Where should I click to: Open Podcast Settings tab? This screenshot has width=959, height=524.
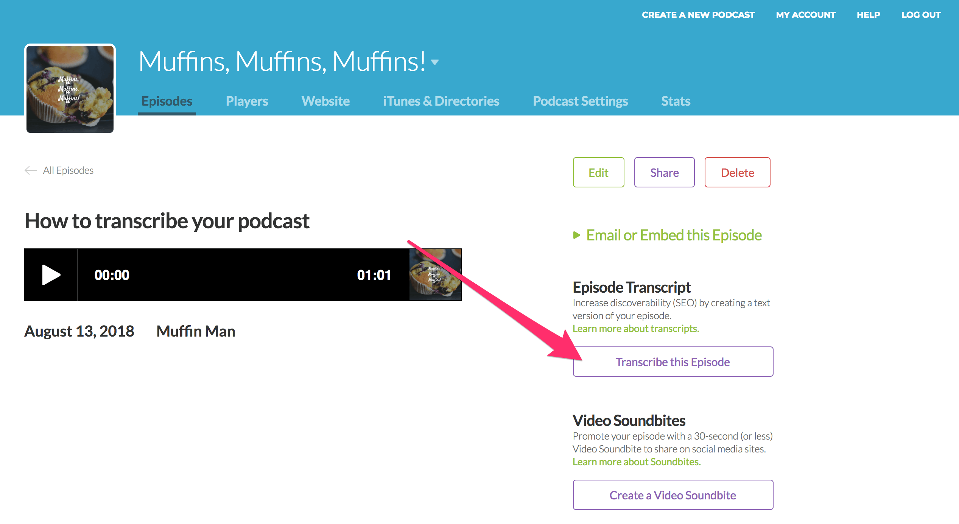coord(580,101)
